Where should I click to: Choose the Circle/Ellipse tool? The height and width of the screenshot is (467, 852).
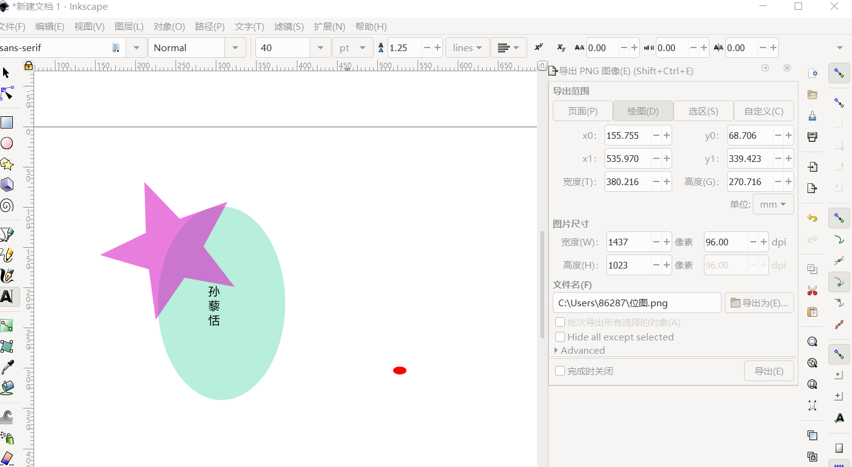click(7, 143)
